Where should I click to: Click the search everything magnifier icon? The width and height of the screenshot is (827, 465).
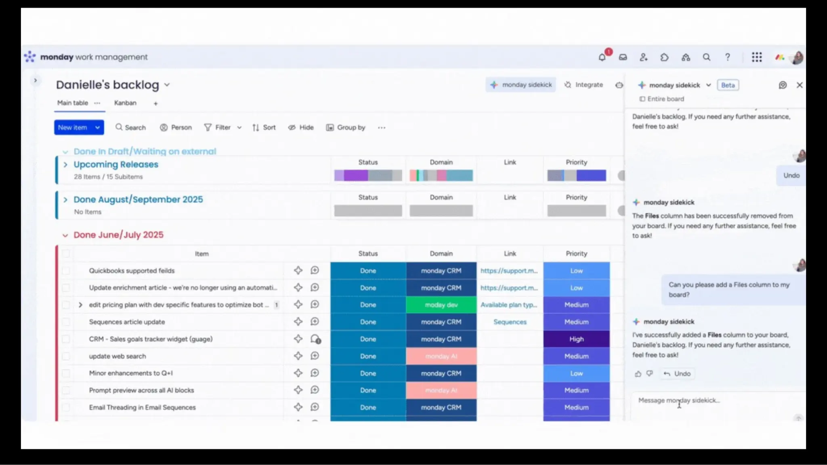point(706,57)
